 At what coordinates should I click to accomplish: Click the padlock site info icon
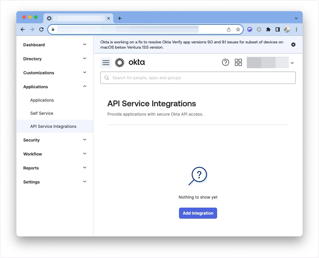(x=53, y=30)
